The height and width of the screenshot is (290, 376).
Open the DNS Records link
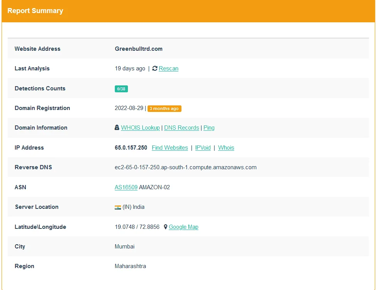(x=181, y=128)
